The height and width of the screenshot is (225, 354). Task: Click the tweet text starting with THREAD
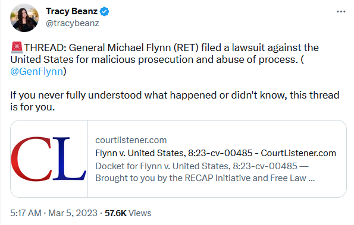point(165,59)
